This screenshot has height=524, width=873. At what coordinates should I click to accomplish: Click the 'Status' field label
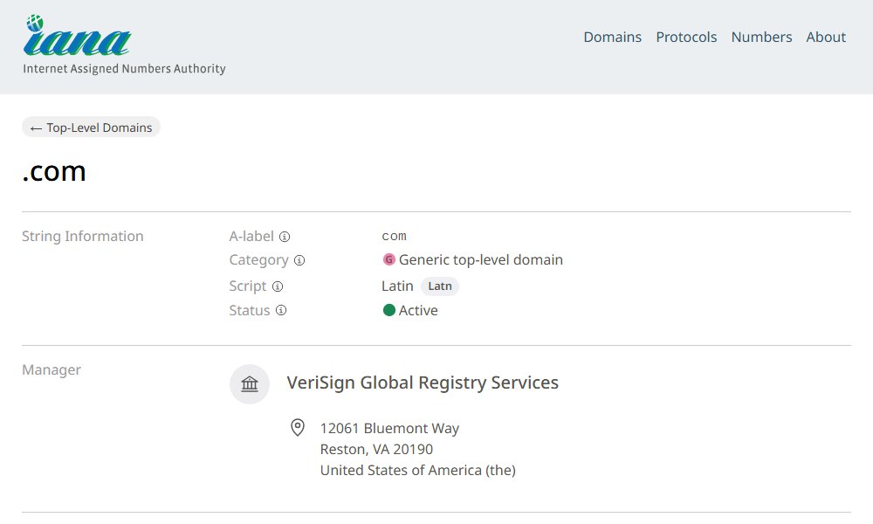click(250, 310)
